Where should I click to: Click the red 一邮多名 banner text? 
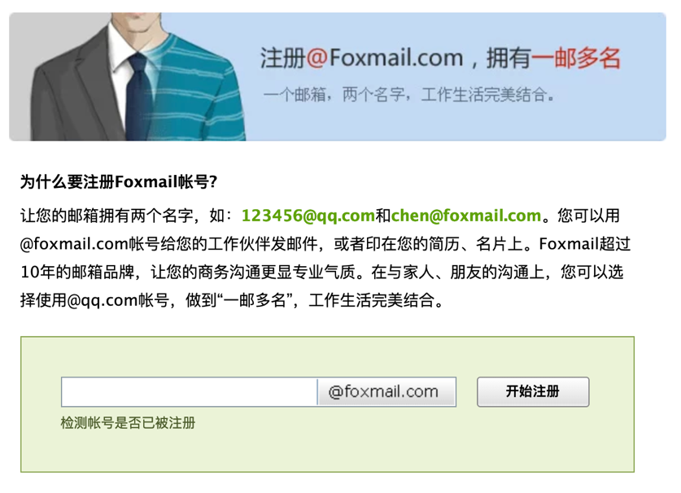pos(576,59)
